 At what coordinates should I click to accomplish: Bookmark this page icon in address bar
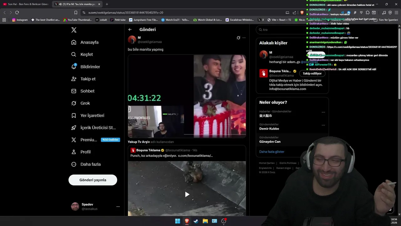(x=76, y=13)
